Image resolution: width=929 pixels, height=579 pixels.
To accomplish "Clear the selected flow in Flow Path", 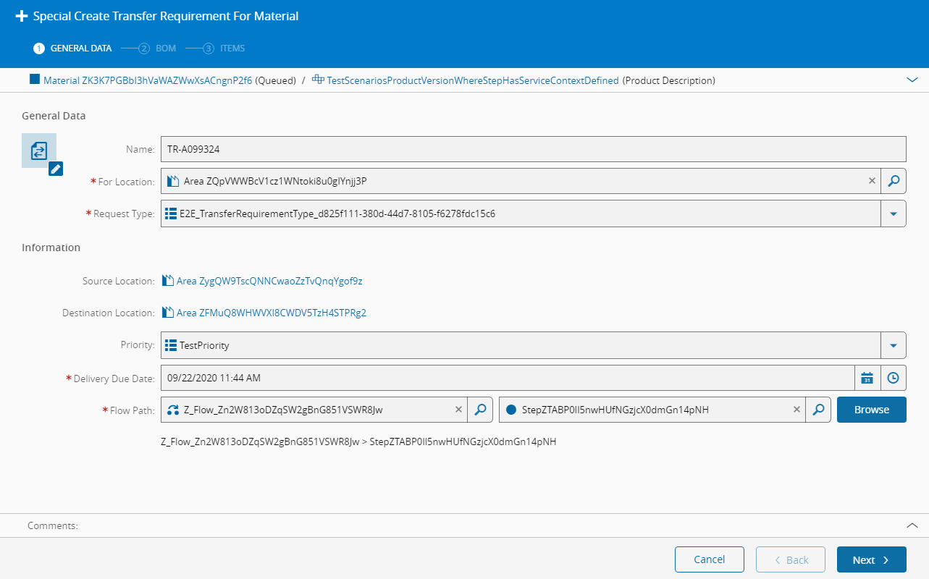I will click(x=458, y=410).
